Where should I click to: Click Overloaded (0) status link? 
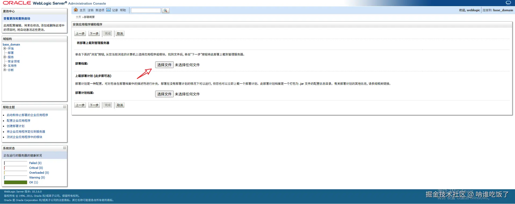(39, 173)
